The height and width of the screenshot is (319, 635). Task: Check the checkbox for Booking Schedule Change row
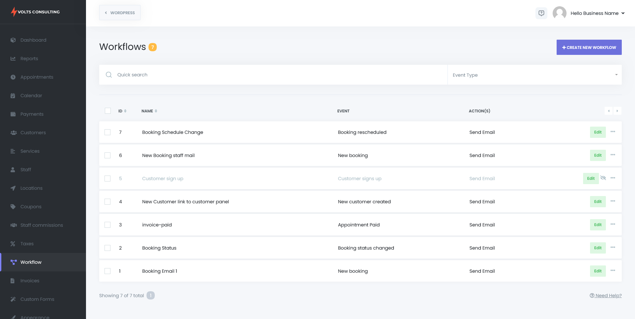(107, 132)
